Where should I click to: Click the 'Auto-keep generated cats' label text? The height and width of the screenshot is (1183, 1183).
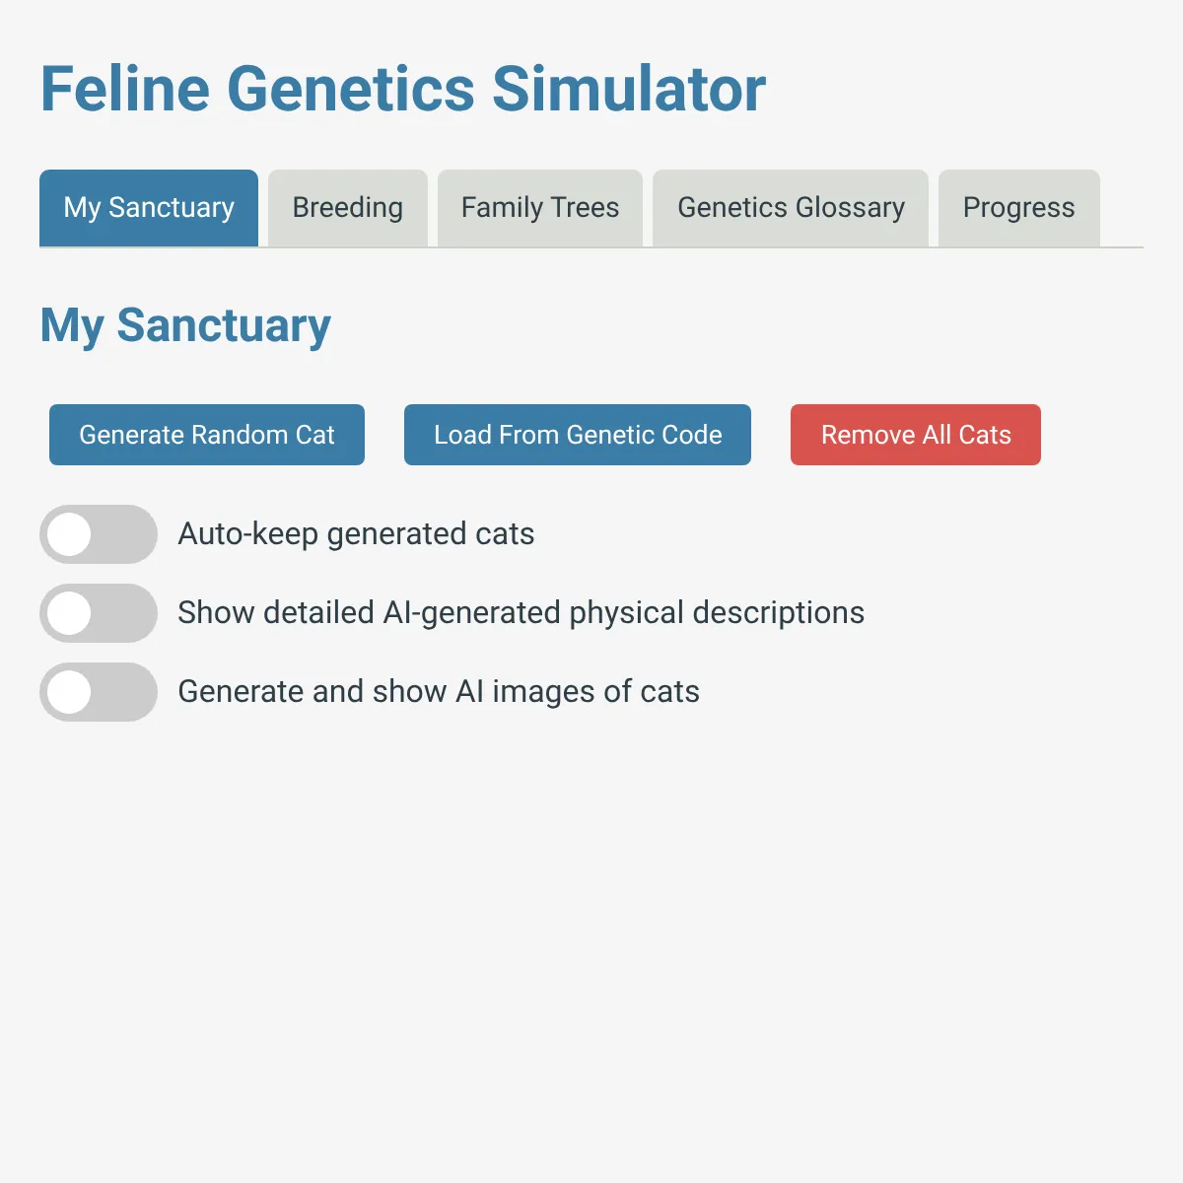(356, 534)
